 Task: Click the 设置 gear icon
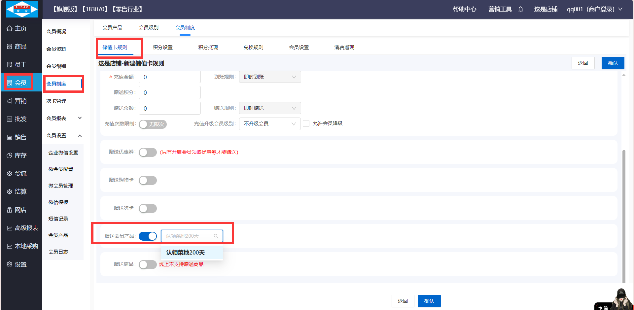click(x=10, y=264)
